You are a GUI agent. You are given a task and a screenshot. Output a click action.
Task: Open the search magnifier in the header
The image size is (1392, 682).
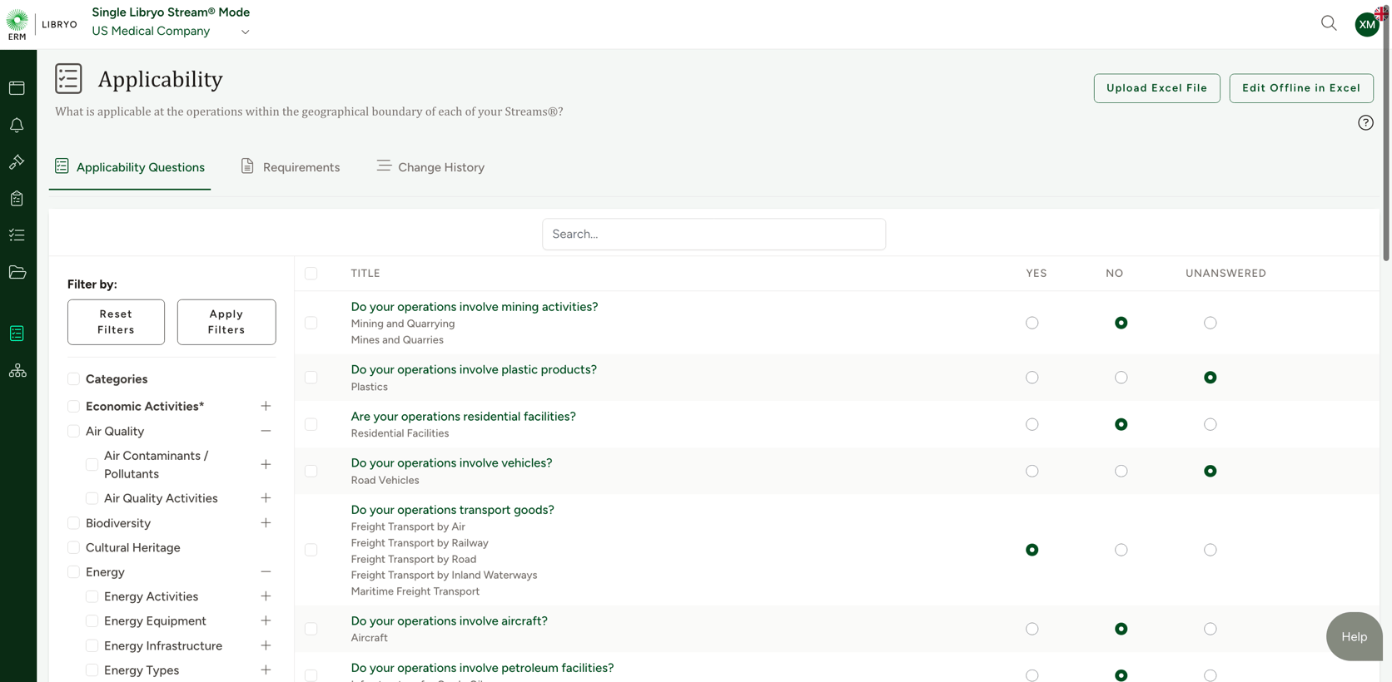coord(1329,23)
